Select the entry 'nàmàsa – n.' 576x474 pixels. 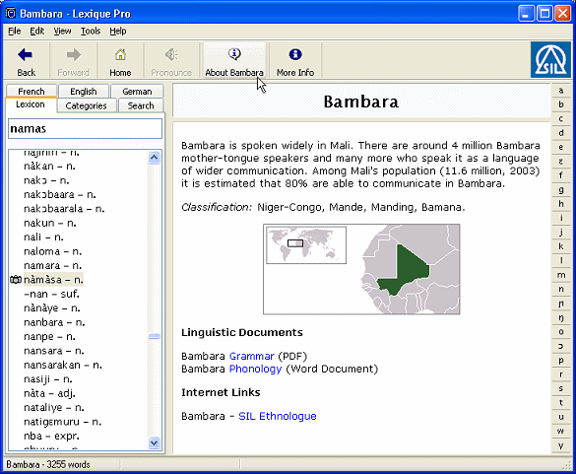(53, 280)
